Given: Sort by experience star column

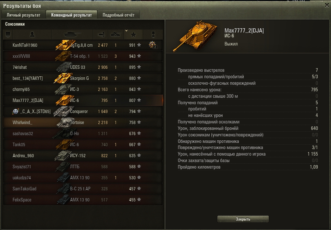Looking at the screenshot, I should 133,34.
